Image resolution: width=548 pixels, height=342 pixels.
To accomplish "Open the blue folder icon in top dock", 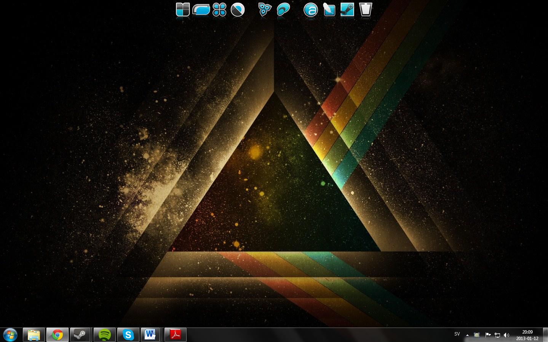I will 201,10.
